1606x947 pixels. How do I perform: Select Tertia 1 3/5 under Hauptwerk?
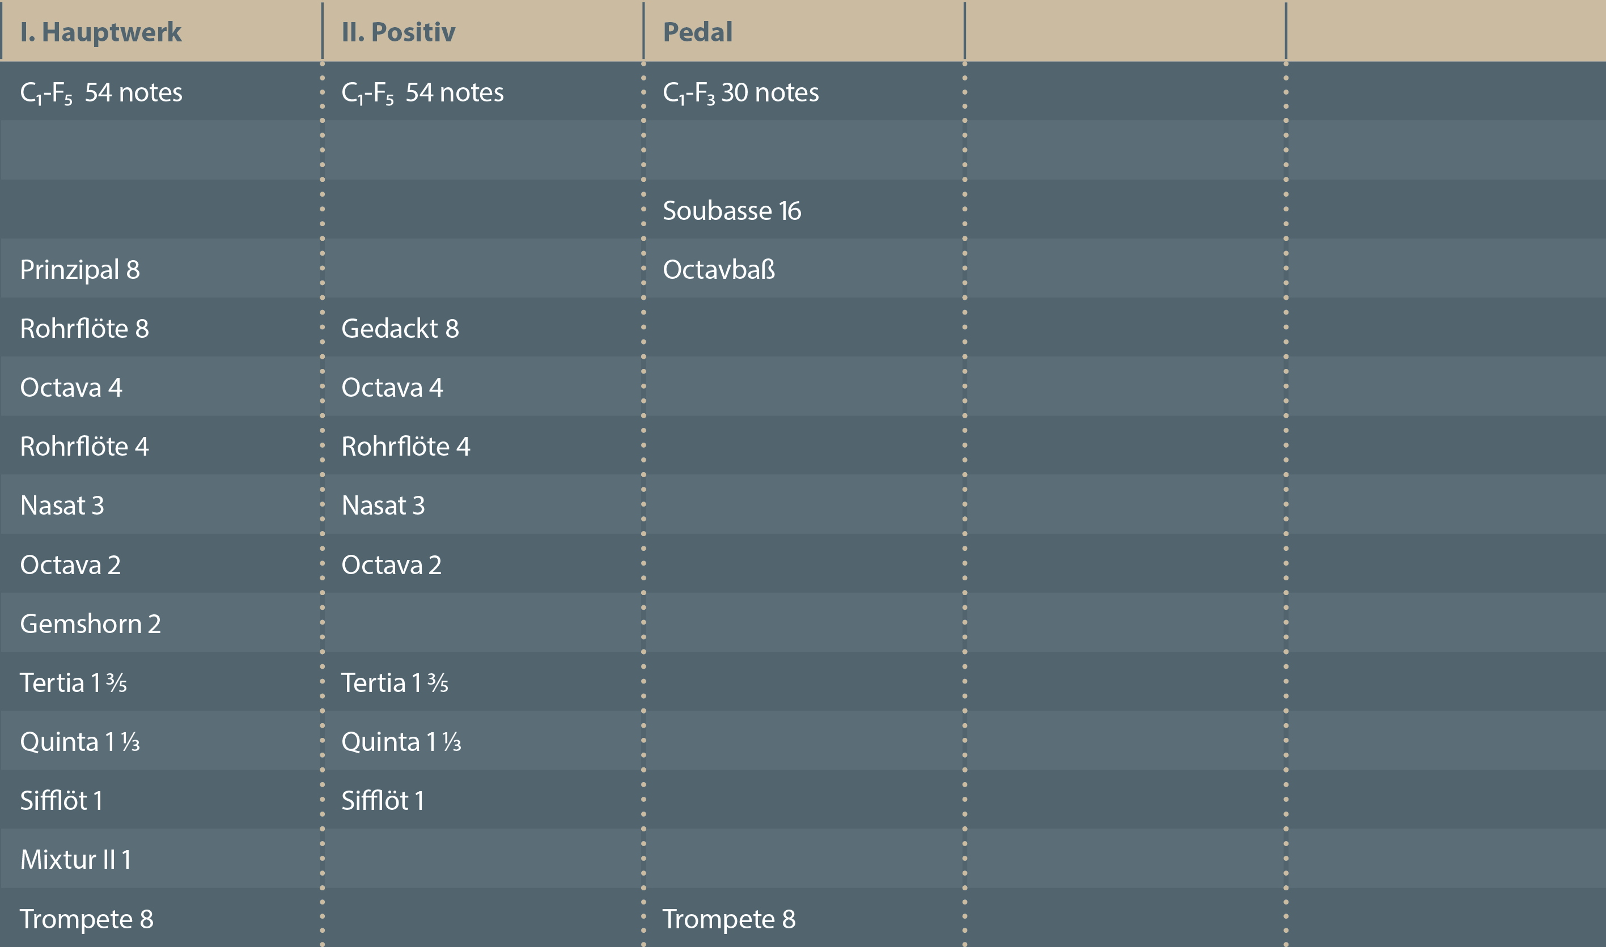73,683
